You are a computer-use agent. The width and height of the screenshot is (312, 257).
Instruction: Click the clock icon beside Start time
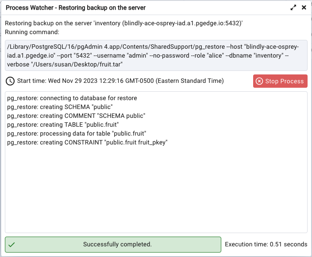pos(10,81)
